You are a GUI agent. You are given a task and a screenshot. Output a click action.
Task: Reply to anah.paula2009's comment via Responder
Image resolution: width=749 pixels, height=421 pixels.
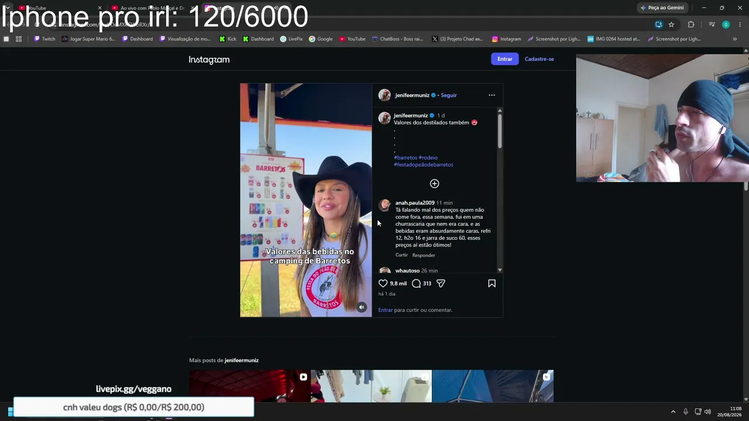[424, 256]
